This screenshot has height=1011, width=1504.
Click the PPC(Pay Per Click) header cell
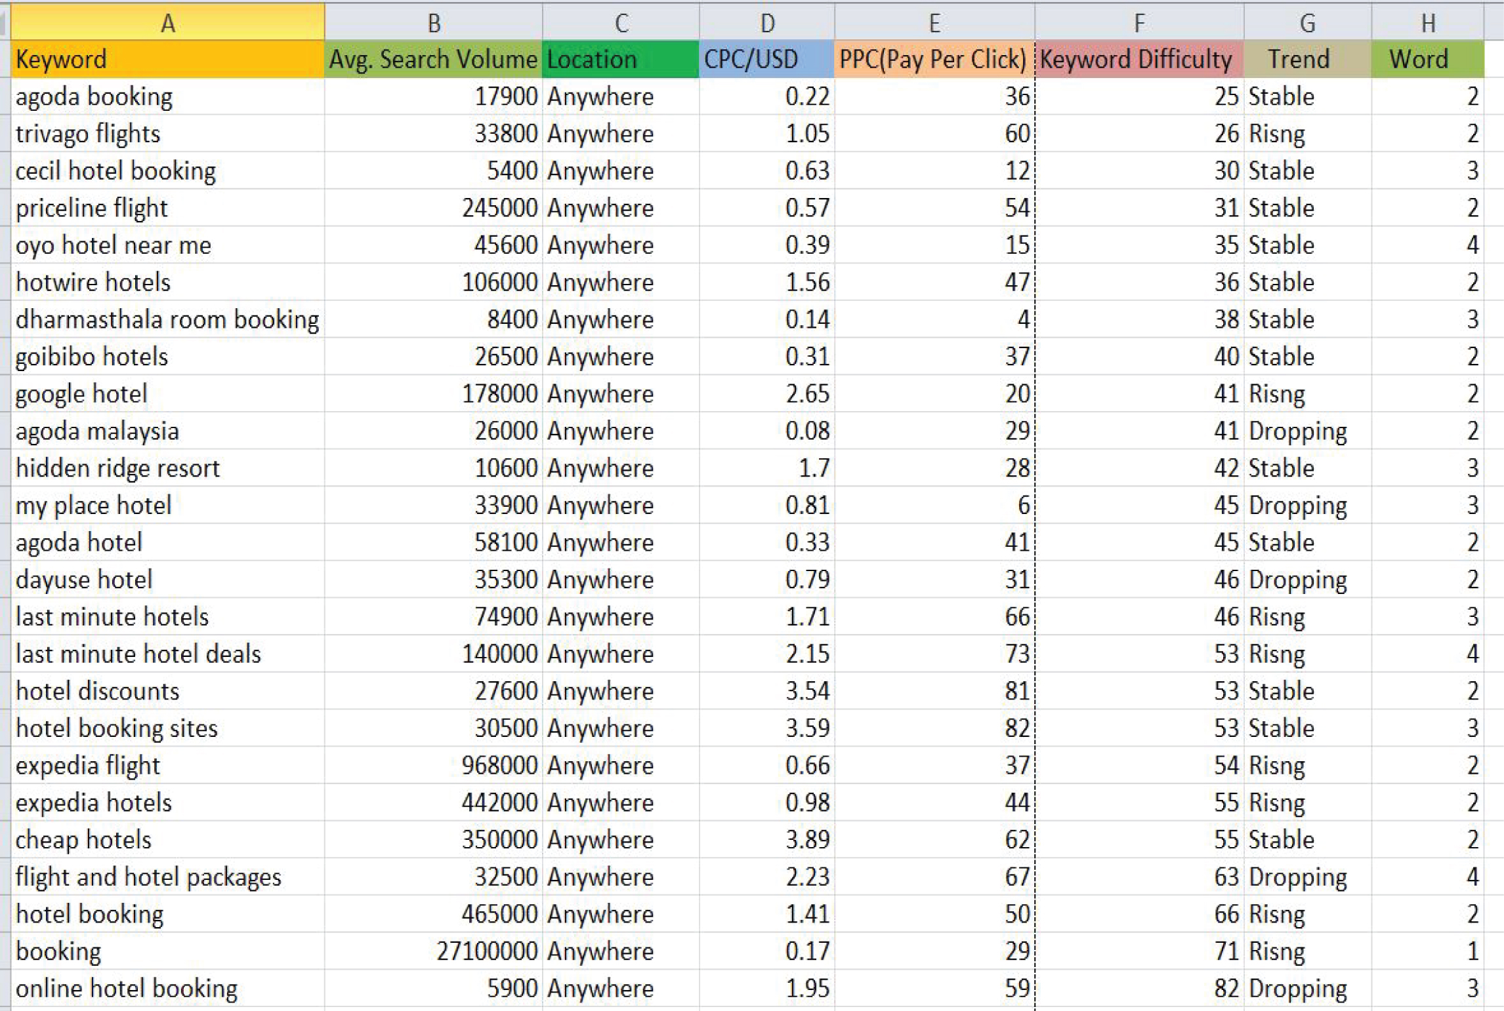point(934,59)
